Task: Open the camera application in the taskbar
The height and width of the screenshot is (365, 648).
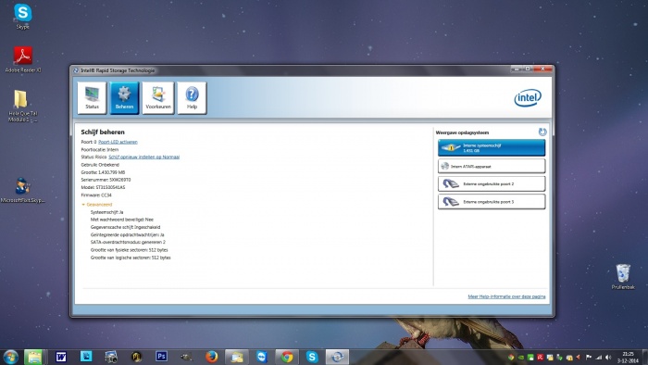Action: coord(111,357)
